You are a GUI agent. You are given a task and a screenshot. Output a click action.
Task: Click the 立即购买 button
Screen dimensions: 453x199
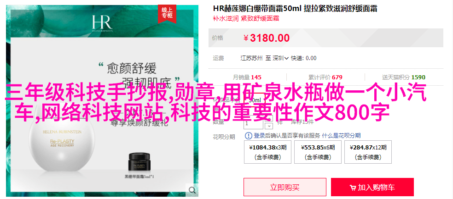[285, 187]
